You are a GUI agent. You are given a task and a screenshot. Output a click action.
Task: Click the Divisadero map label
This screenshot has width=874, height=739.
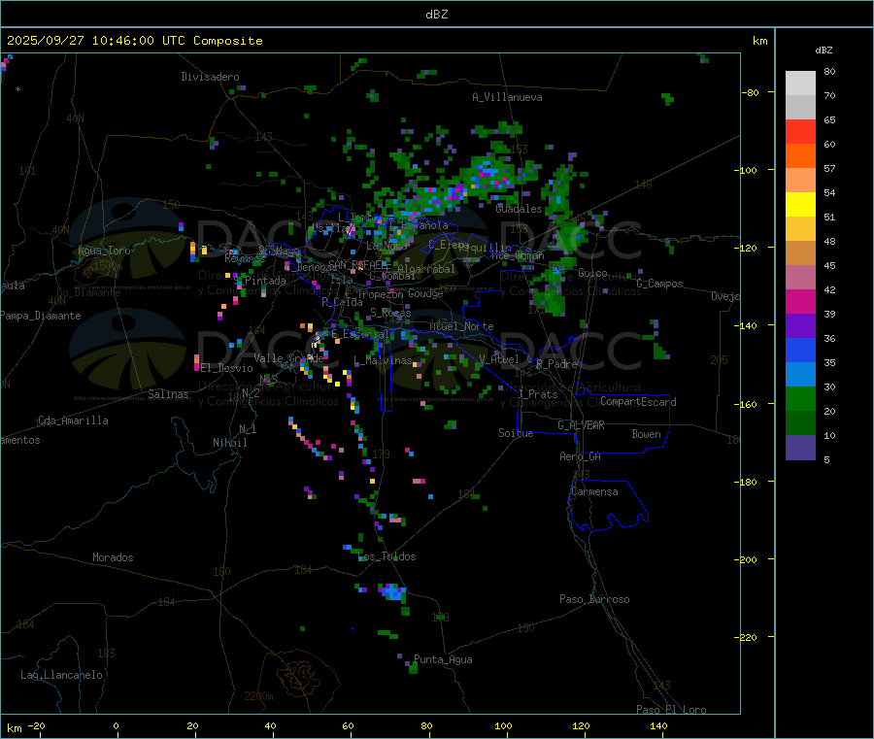point(210,77)
